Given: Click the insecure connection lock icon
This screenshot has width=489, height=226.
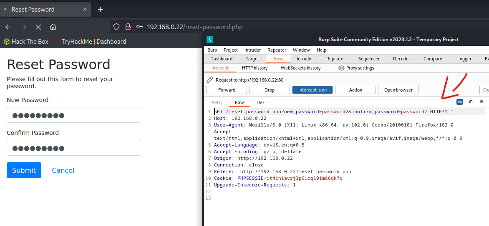Looking at the screenshot, I should tap(127, 27).
